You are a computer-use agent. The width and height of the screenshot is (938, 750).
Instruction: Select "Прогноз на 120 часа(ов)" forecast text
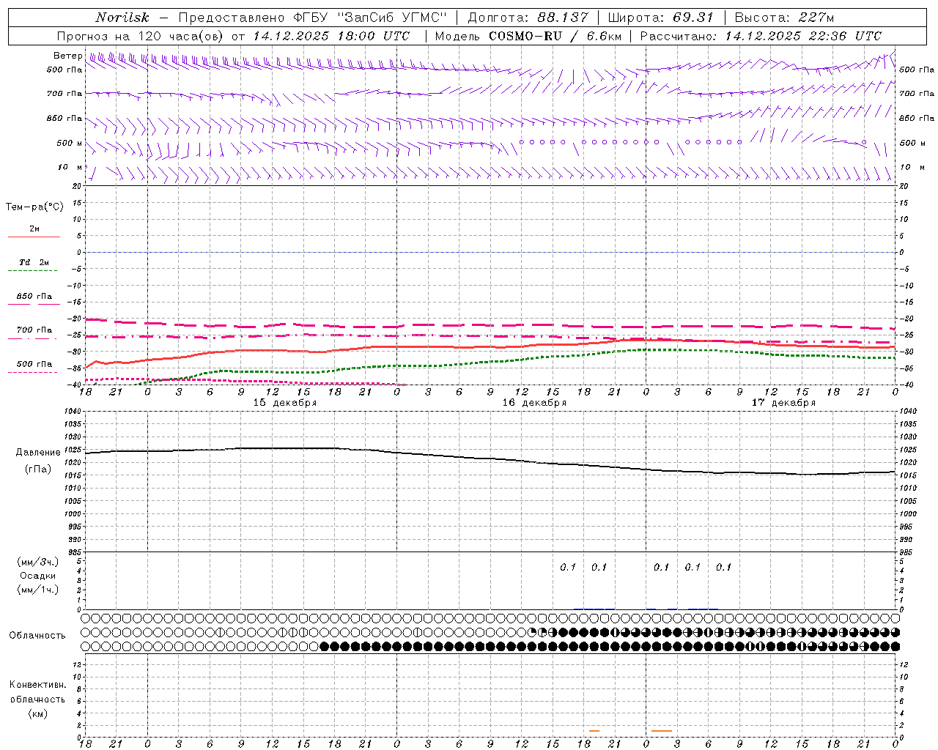pos(141,36)
